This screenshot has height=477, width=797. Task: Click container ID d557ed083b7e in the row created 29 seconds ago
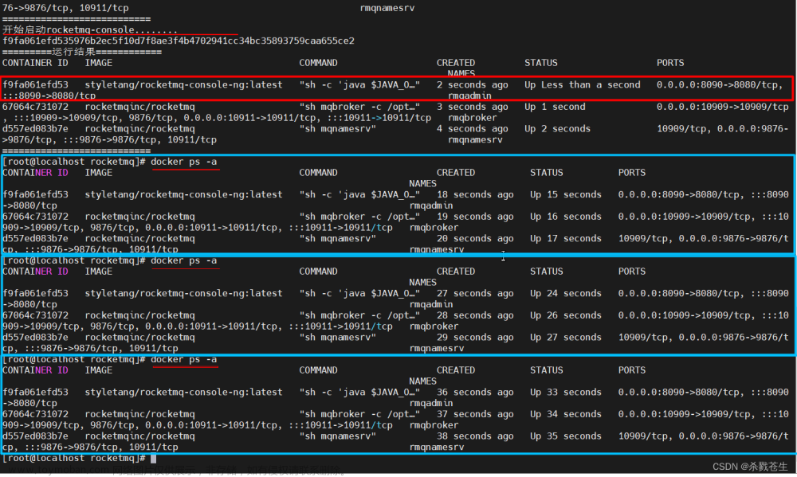pyautogui.click(x=35, y=337)
